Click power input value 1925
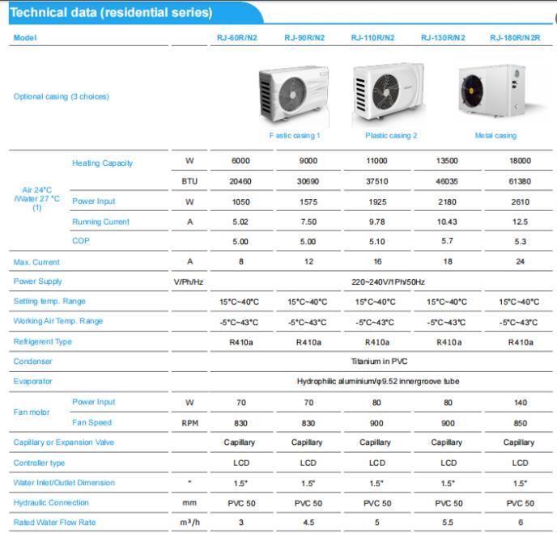 tap(377, 202)
